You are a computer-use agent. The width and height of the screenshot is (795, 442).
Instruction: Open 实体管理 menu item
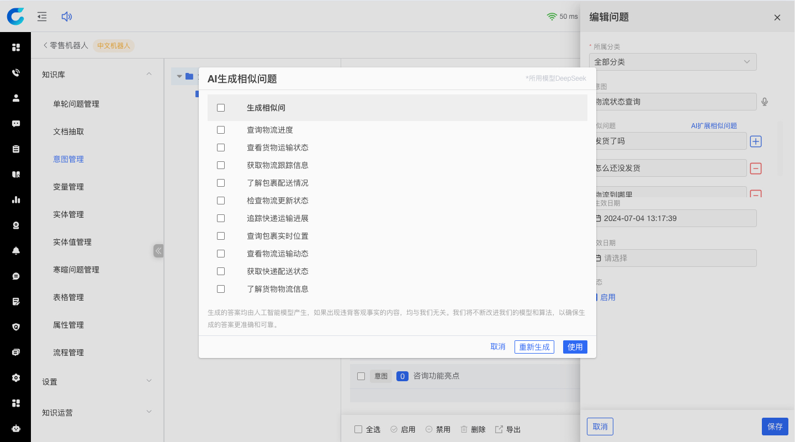pyautogui.click(x=68, y=214)
